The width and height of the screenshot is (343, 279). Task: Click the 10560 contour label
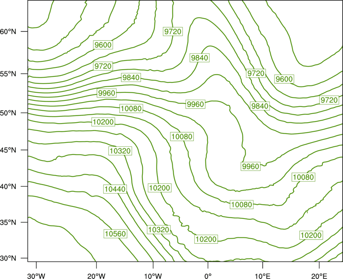pyautogui.click(x=115, y=234)
